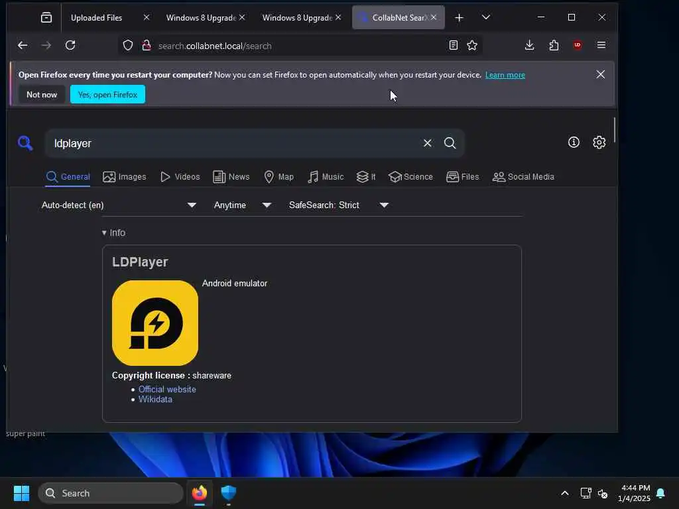Open the Firefox hamburger menu
This screenshot has height=509, width=679.
pyautogui.click(x=601, y=45)
